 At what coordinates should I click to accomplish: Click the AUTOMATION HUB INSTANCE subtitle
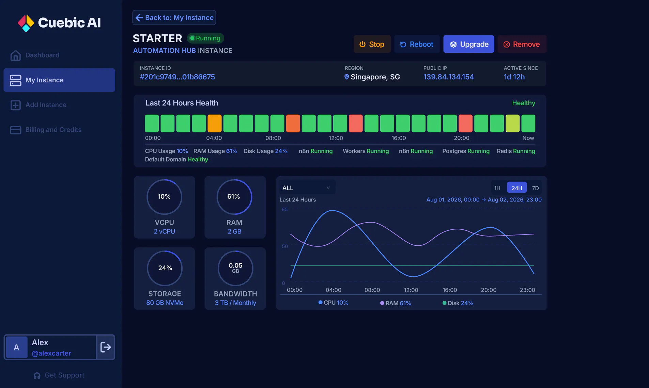coord(183,50)
